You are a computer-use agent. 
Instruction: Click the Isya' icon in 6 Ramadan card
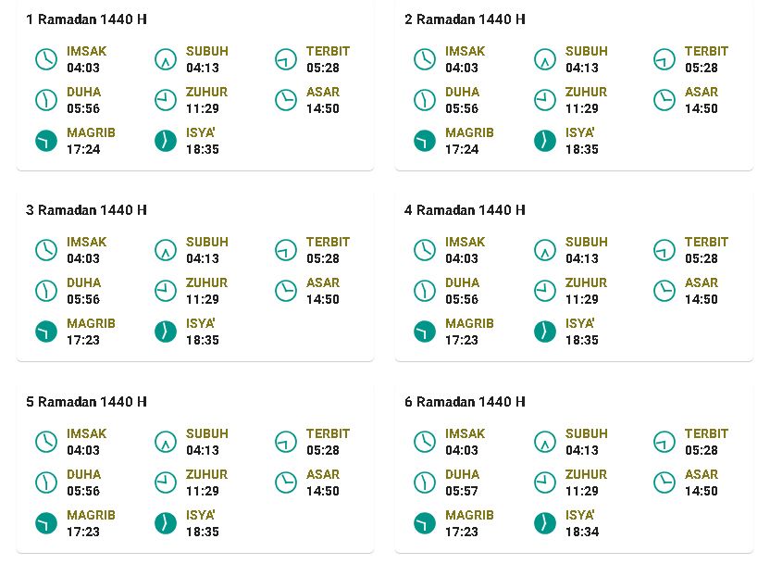coord(544,523)
